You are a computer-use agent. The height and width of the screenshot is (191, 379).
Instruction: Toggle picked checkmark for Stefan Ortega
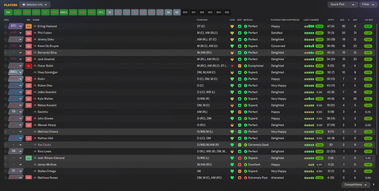pos(6,171)
